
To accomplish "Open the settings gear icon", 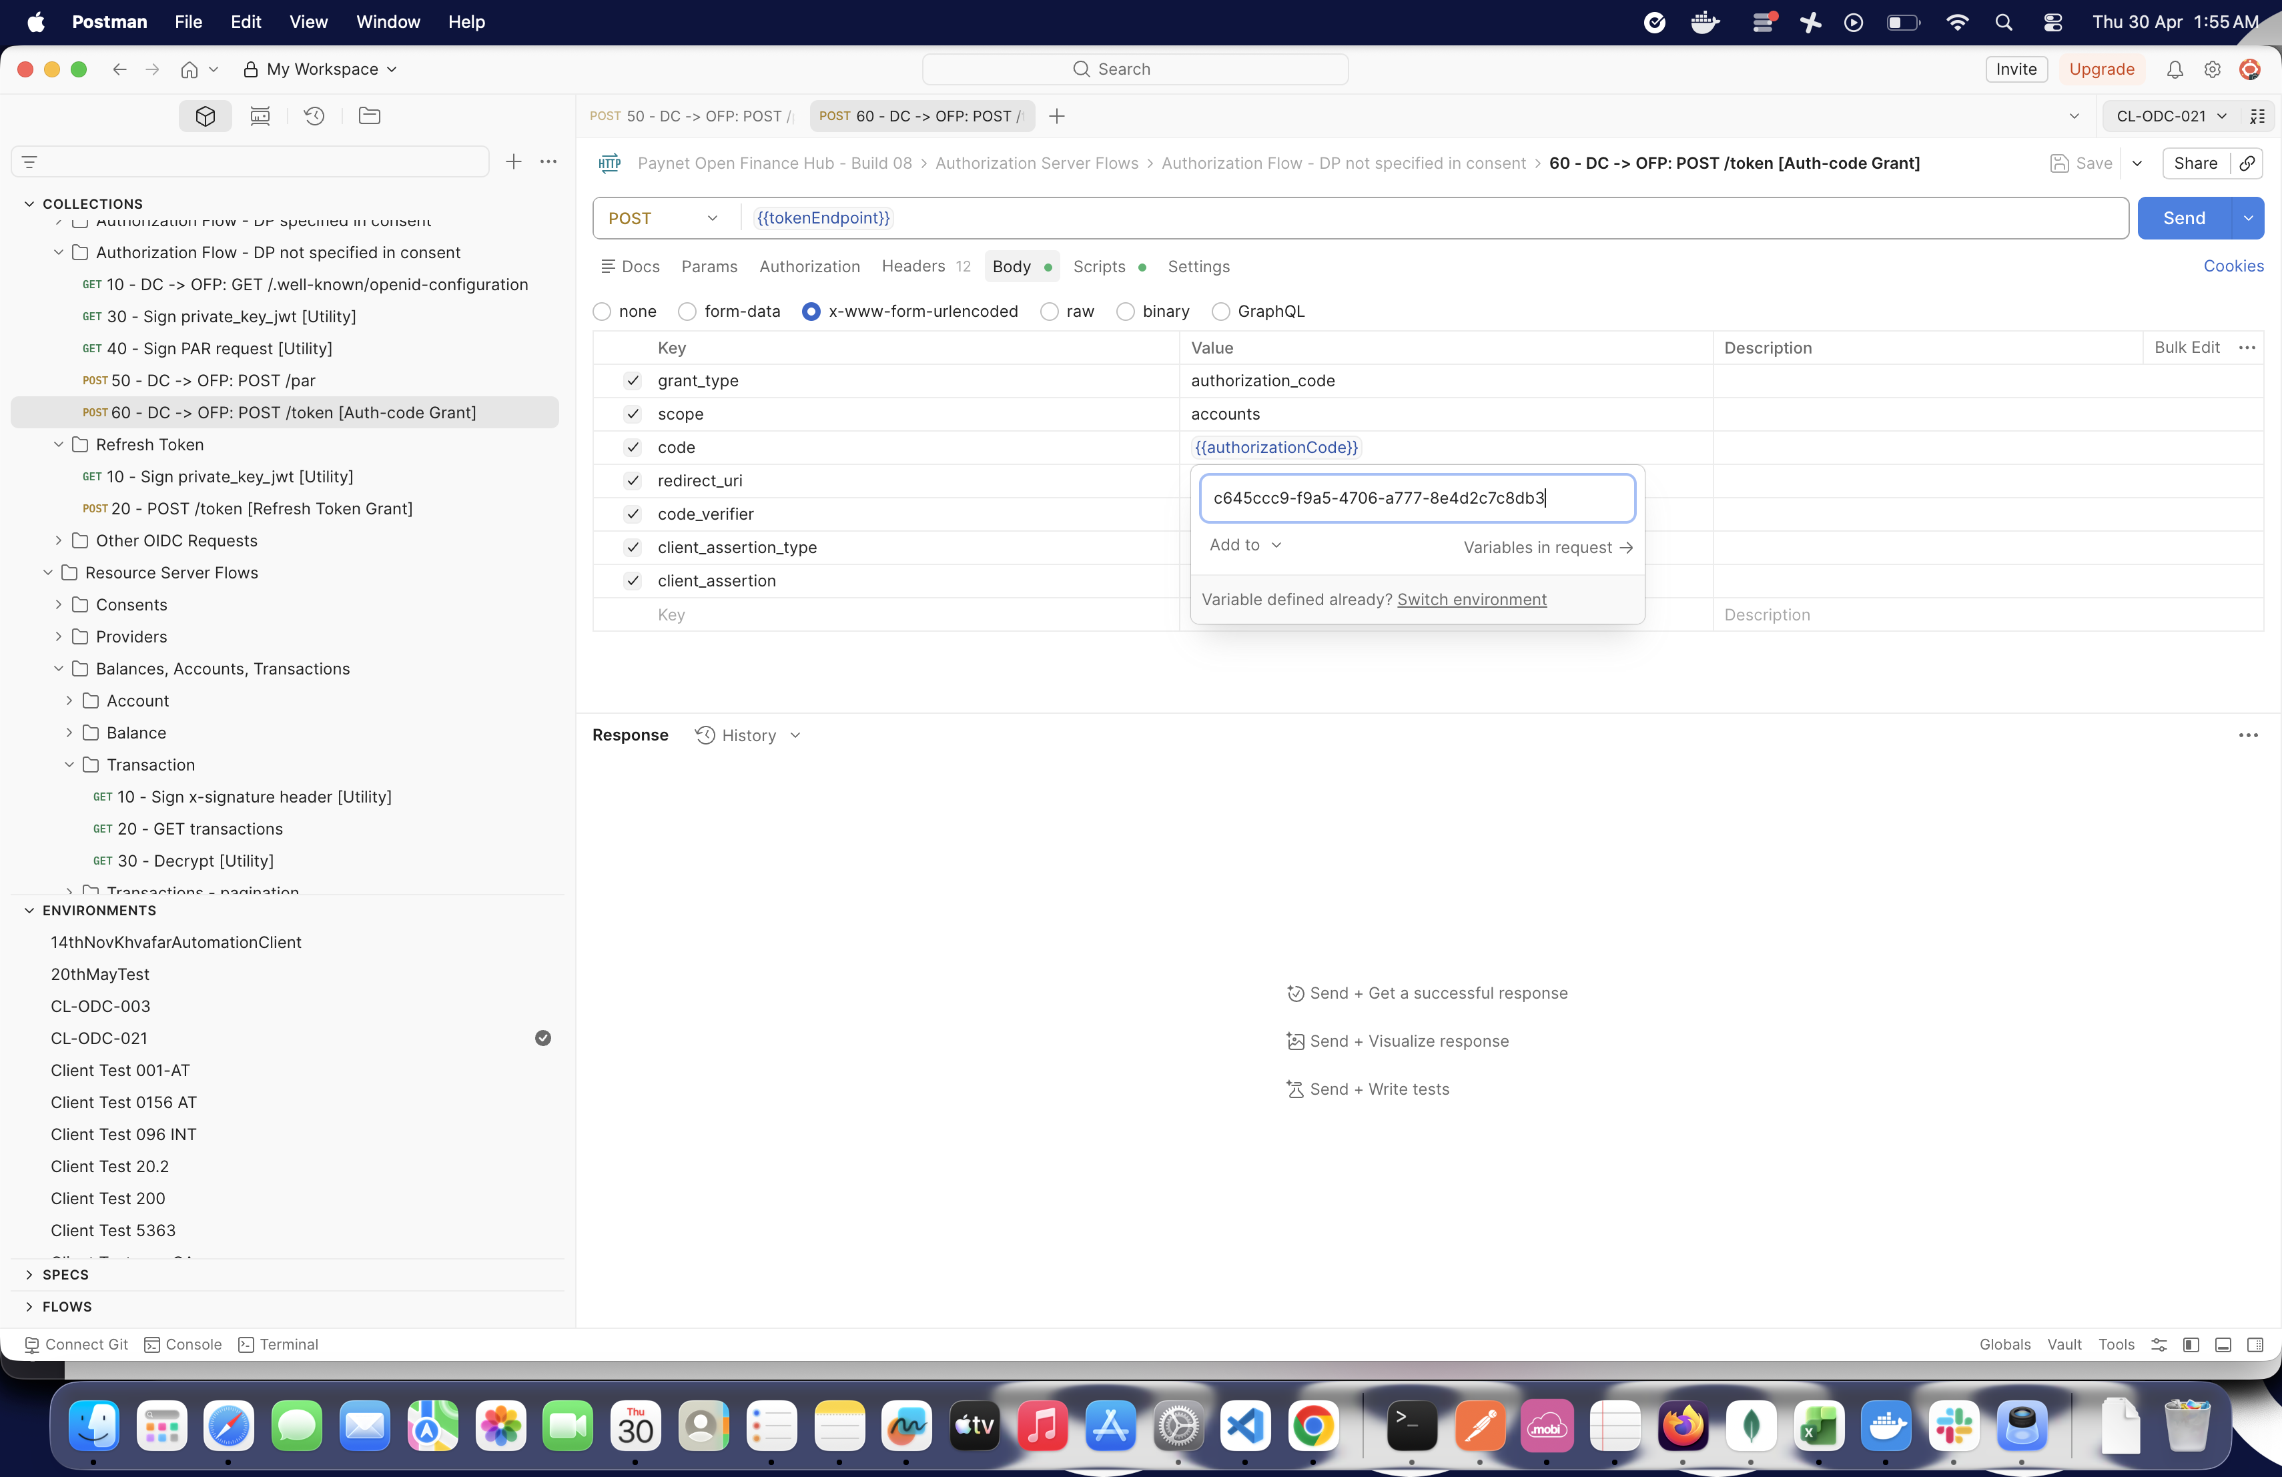I will pos(2212,69).
